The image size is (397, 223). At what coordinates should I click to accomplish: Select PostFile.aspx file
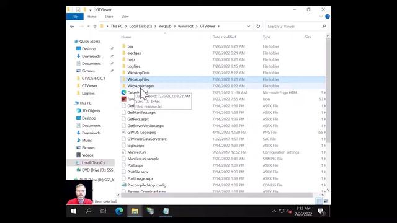pos(138,172)
